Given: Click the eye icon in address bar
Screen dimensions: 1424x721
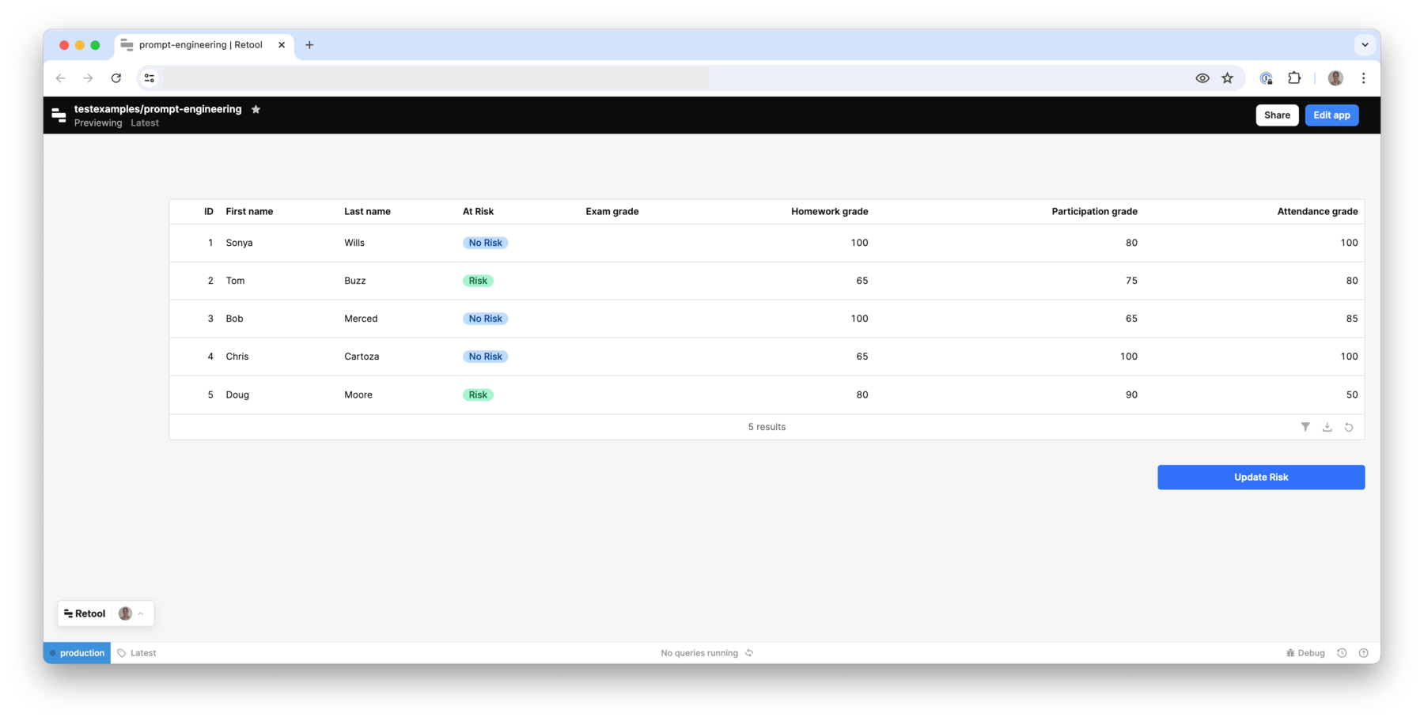Looking at the screenshot, I should click(1202, 78).
